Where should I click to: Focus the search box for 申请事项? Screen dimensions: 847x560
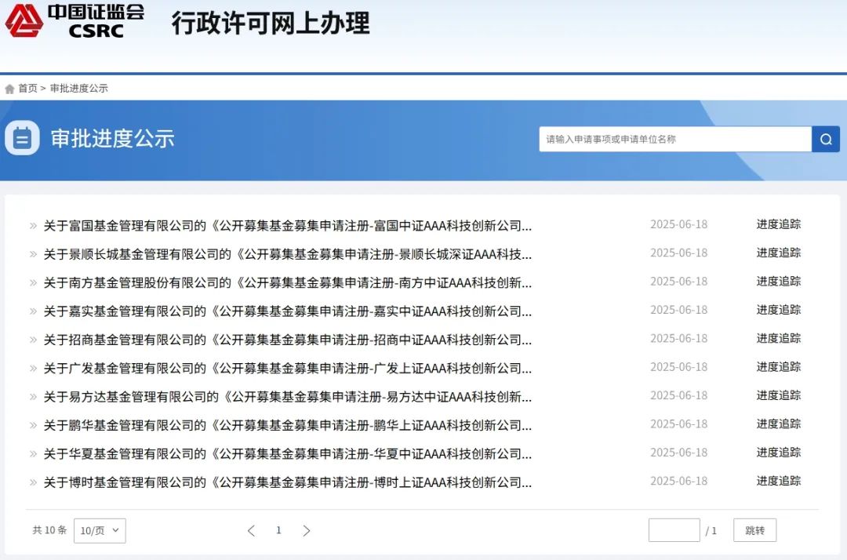[674, 140]
